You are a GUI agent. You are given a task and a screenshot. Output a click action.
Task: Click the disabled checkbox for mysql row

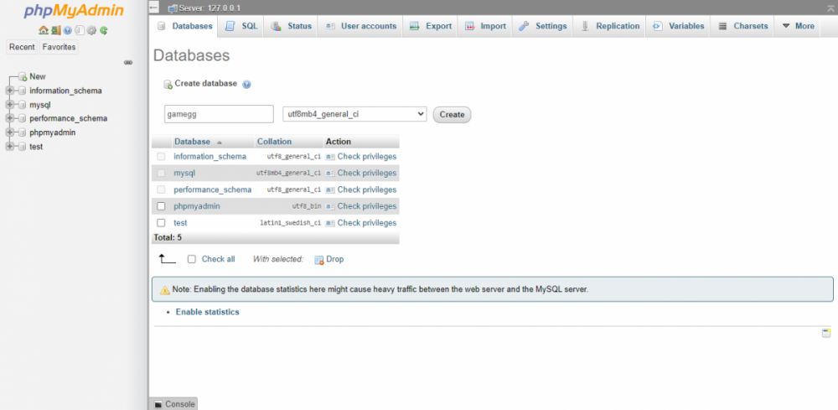point(161,174)
